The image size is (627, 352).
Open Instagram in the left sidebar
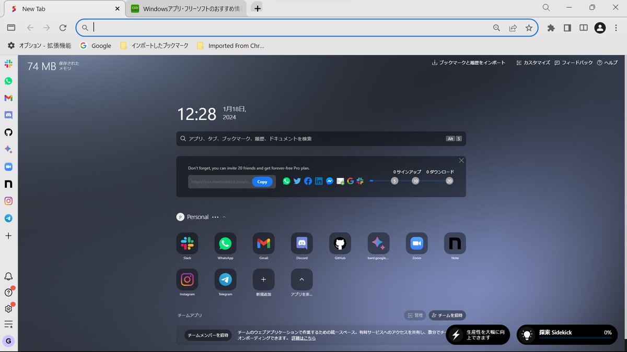click(8, 201)
